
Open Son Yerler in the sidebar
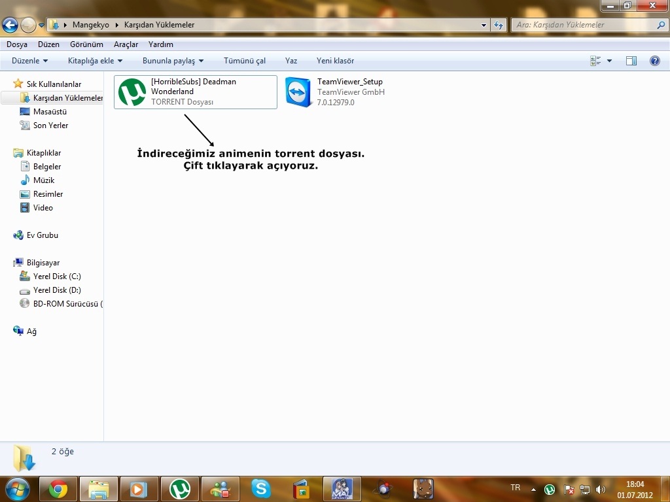50,125
